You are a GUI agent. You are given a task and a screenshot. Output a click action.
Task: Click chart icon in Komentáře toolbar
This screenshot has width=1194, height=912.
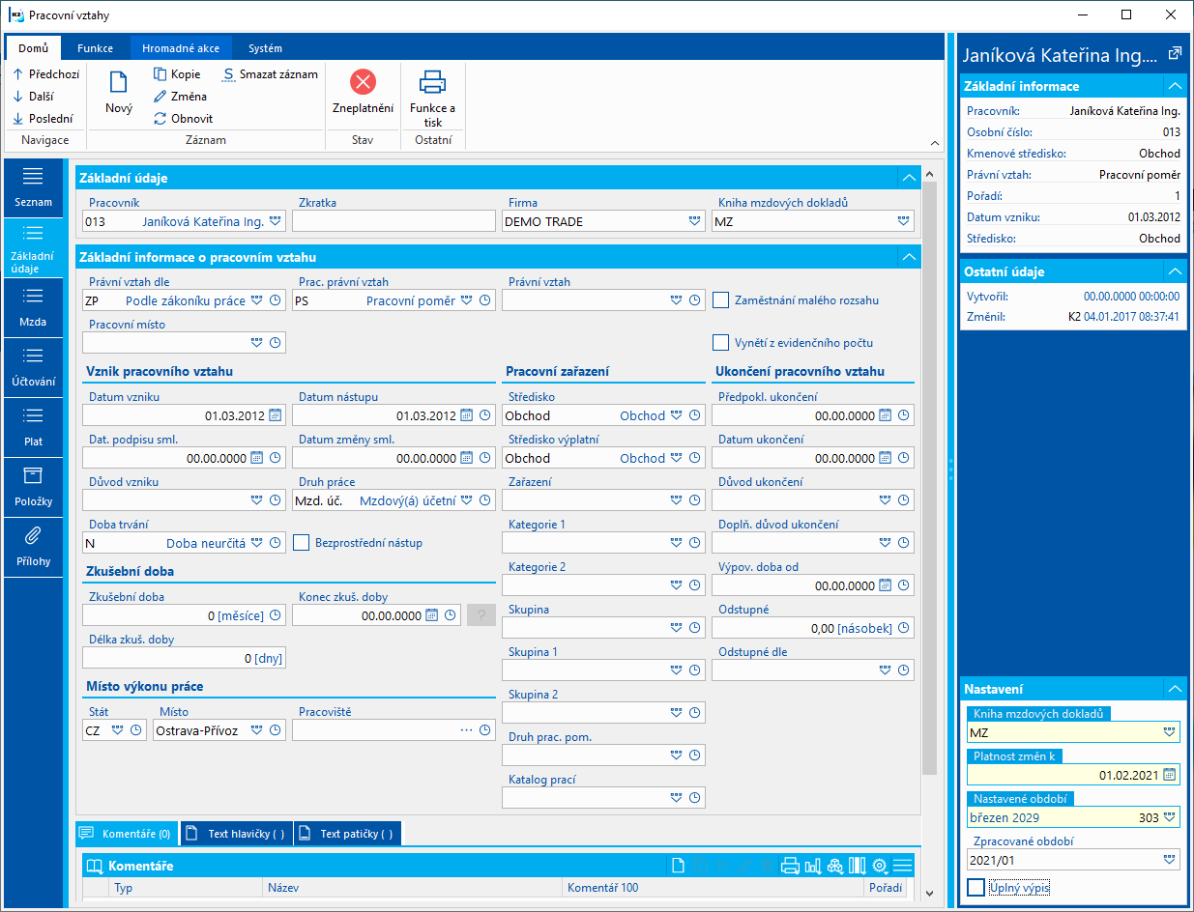coord(812,866)
